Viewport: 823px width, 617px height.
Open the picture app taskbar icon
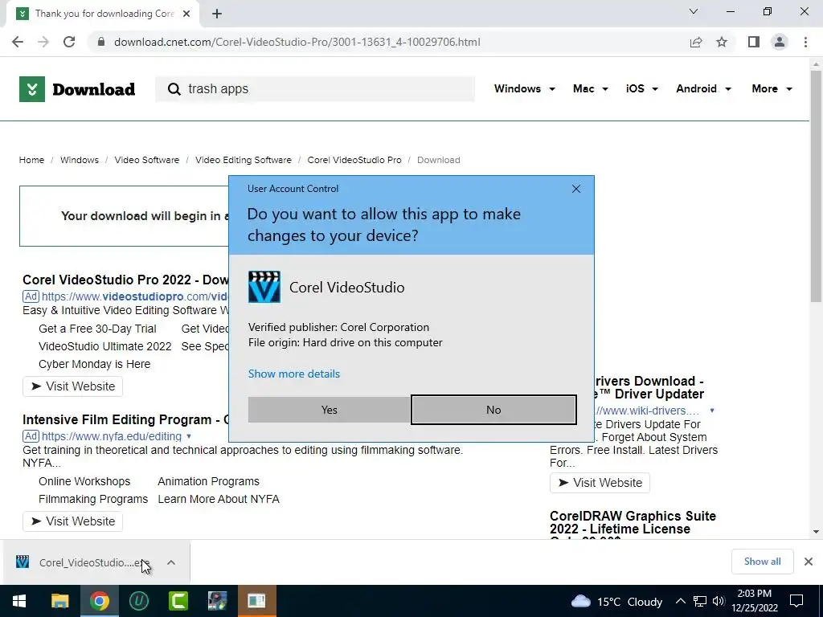point(217,601)
